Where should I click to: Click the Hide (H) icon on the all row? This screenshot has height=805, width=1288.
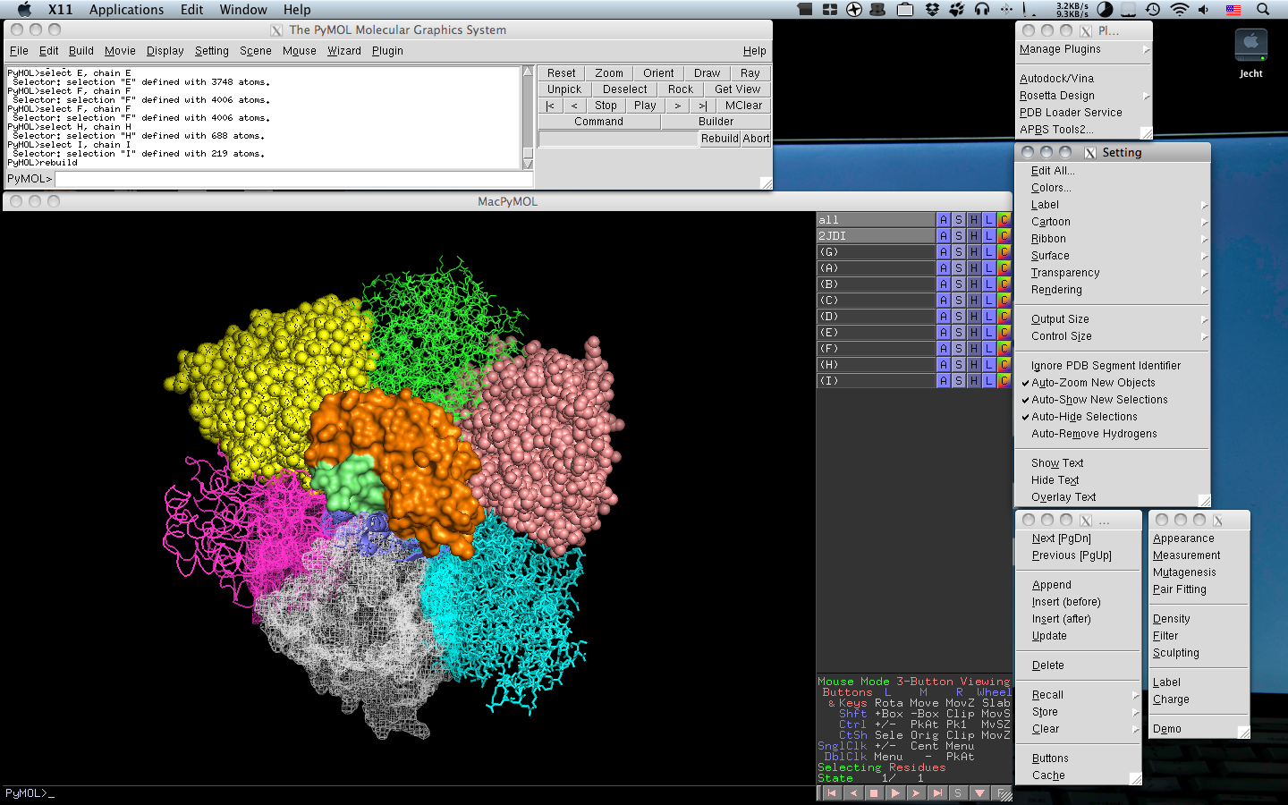(973, 219)
